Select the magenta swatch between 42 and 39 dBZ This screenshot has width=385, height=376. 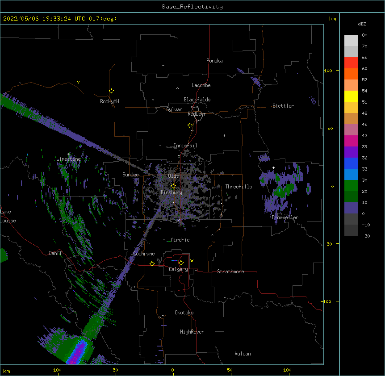tap(351, 141)
